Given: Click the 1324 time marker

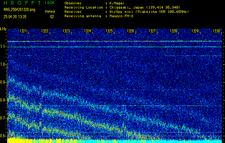Looking at the screenshot, I should coord(88,31).
